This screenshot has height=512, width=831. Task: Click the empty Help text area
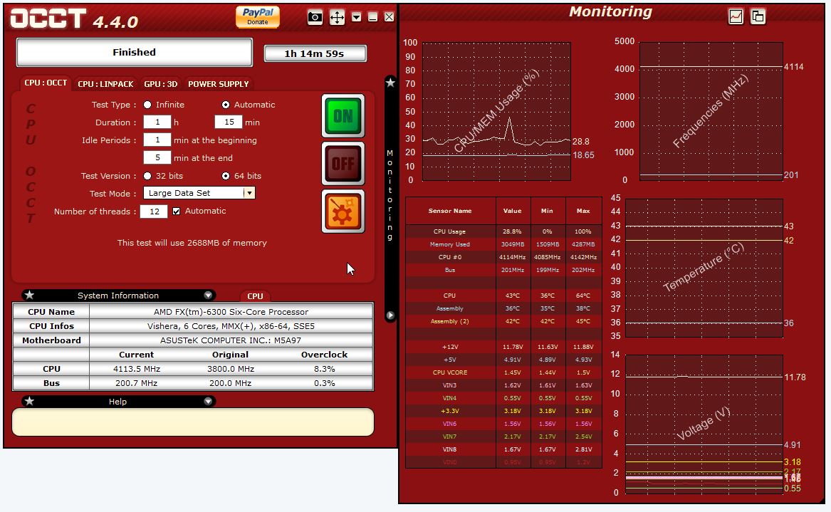coord(193,422)
